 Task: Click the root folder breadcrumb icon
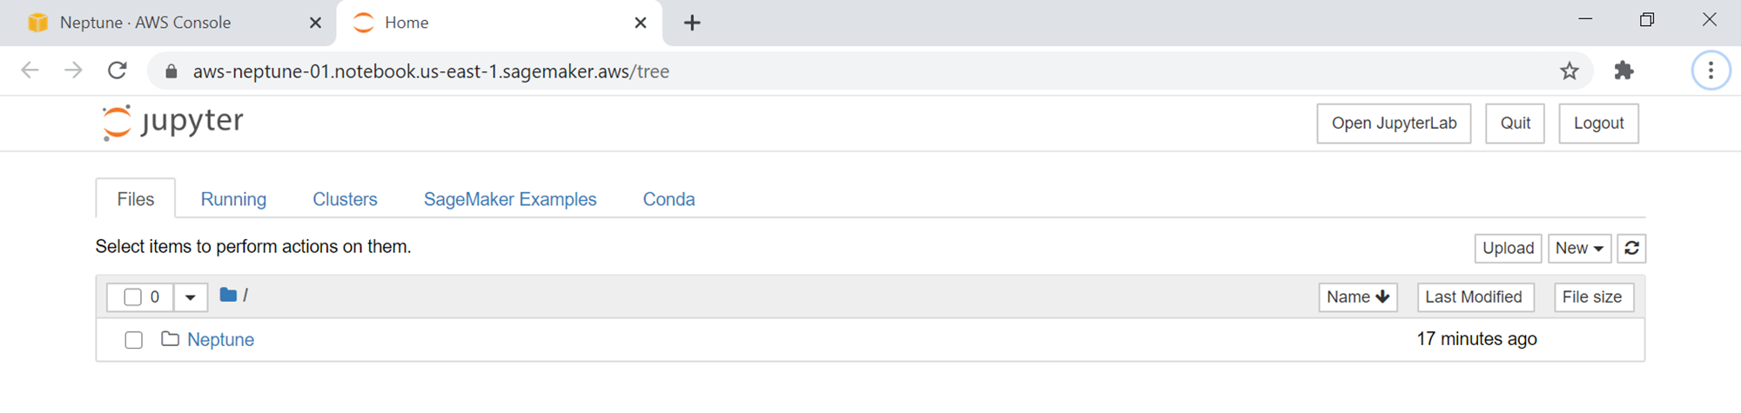point(228,296)
